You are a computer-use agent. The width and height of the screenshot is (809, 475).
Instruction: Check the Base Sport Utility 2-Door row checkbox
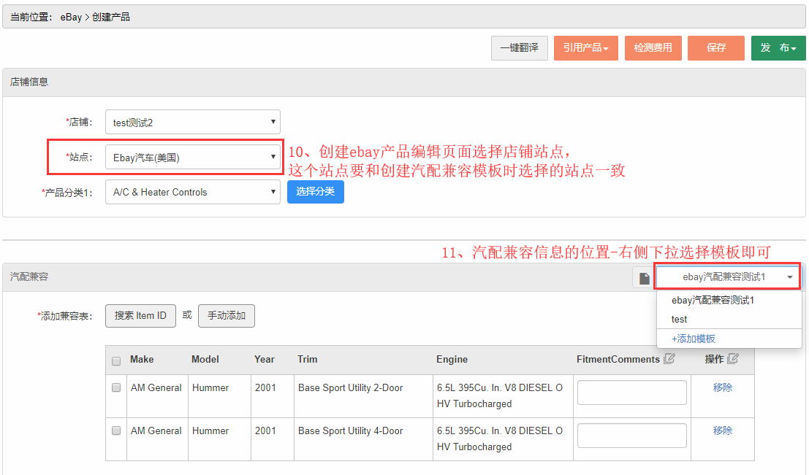click(x=116, y=387)
